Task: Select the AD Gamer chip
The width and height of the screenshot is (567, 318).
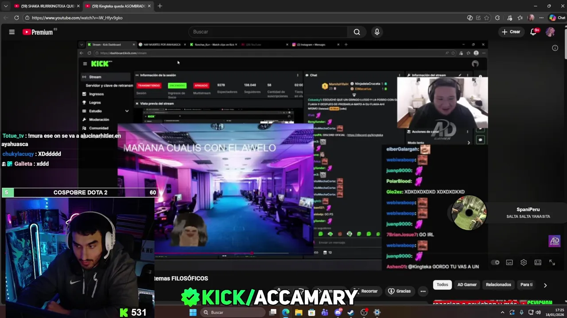Action: 467,285
